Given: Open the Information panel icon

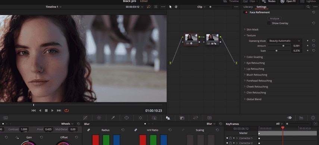Looking at the screenshot, I should click(x=313, y=118).
